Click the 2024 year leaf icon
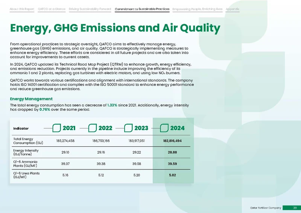 click(x=164, y=128)
